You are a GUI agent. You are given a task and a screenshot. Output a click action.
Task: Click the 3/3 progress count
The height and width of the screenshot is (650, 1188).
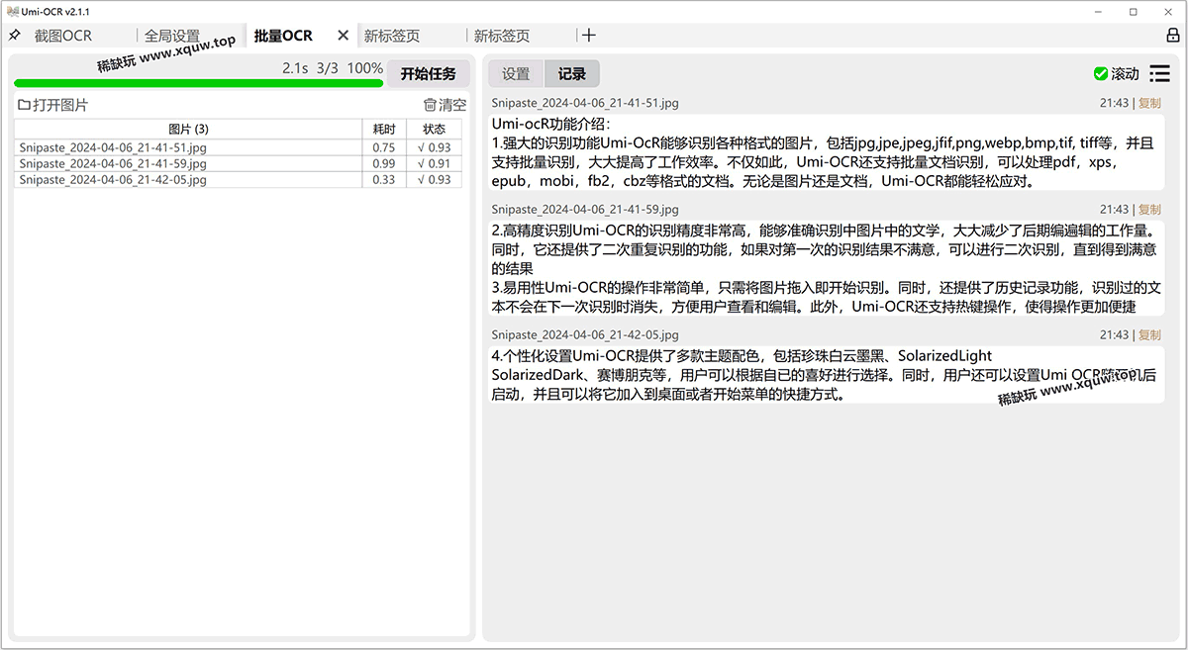coord(328,68)
